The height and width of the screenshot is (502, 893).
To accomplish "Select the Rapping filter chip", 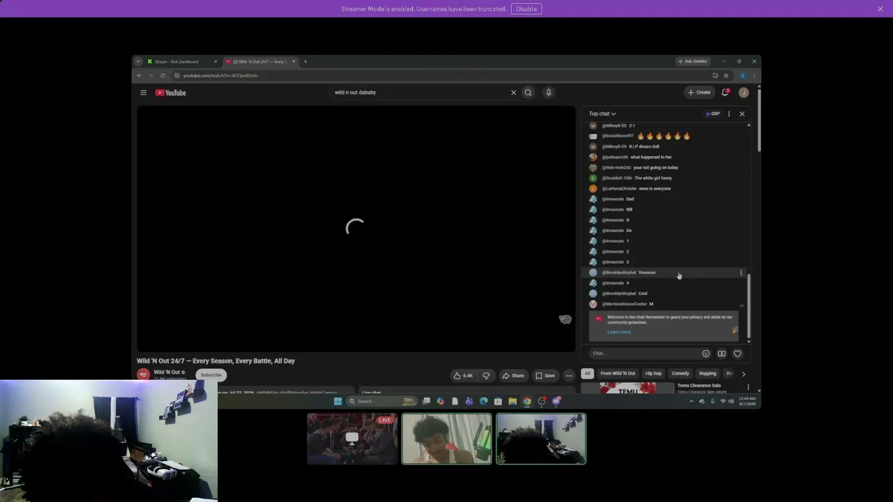I will [x=707, y=374].
